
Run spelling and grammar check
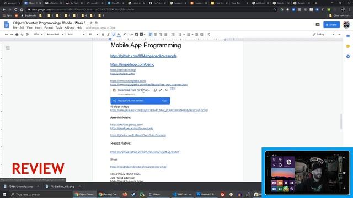[x=22, y=34]
